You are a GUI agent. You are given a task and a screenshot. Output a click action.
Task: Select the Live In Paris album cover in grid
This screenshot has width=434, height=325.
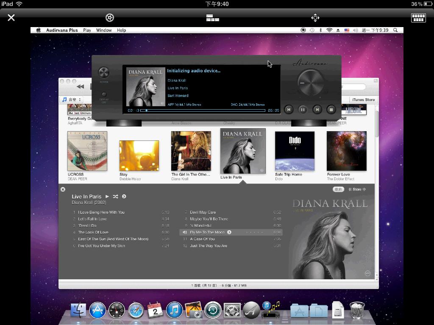coord(243,151)
